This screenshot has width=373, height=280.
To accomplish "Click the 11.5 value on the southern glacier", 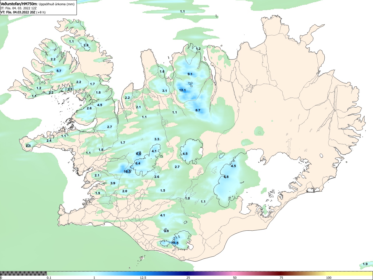I will click(x=175, y=243).
